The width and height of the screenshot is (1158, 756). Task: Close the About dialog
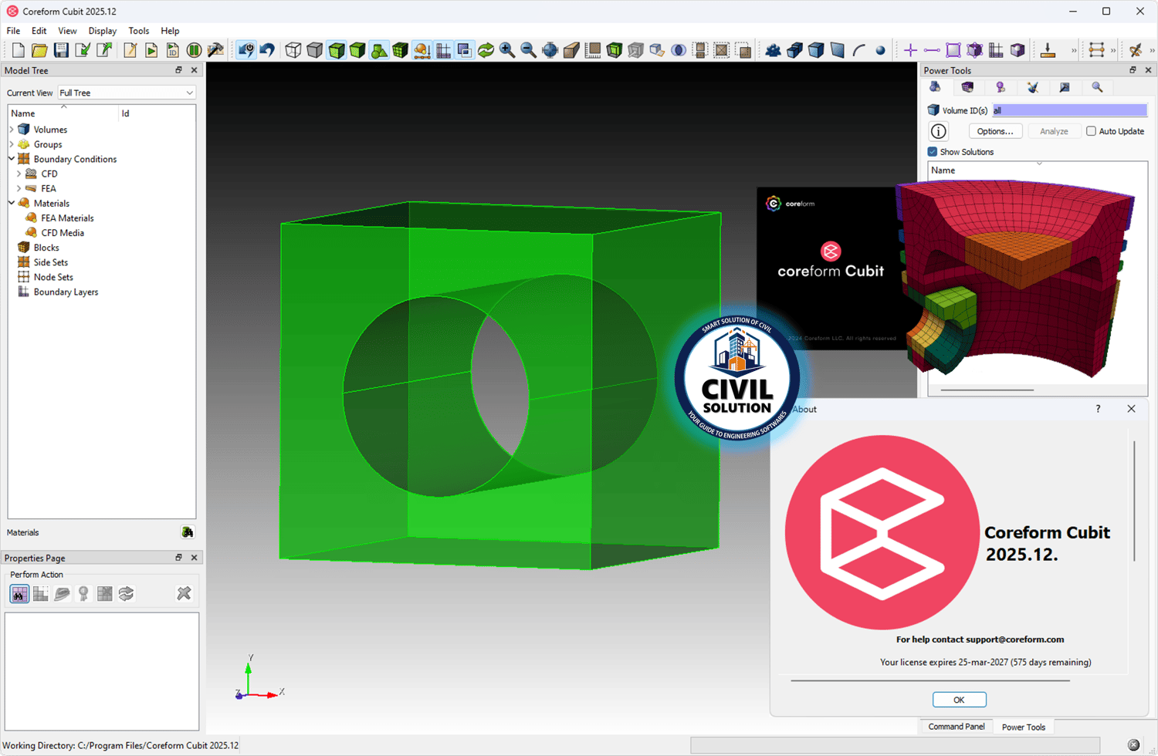click(1131, 409)
